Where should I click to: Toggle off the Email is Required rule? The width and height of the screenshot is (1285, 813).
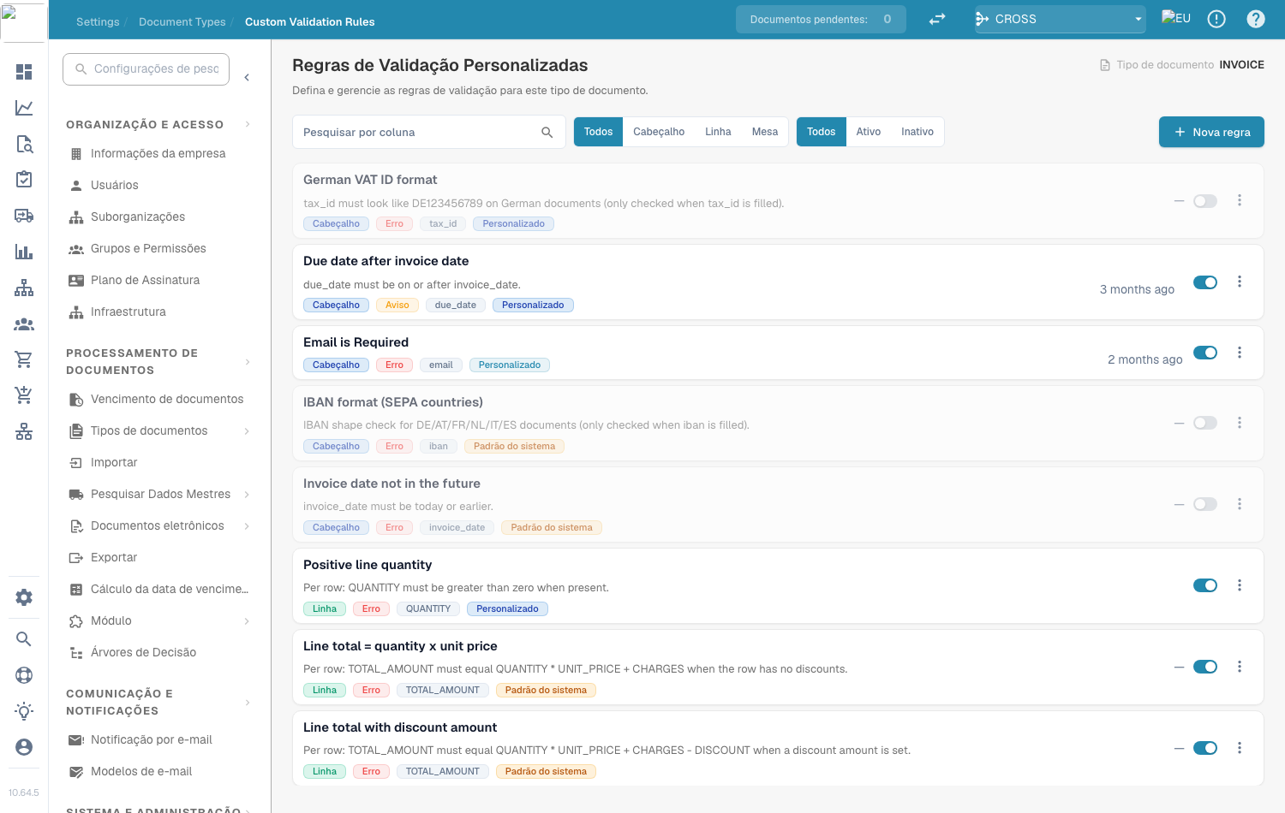(x=1205, y=353)
